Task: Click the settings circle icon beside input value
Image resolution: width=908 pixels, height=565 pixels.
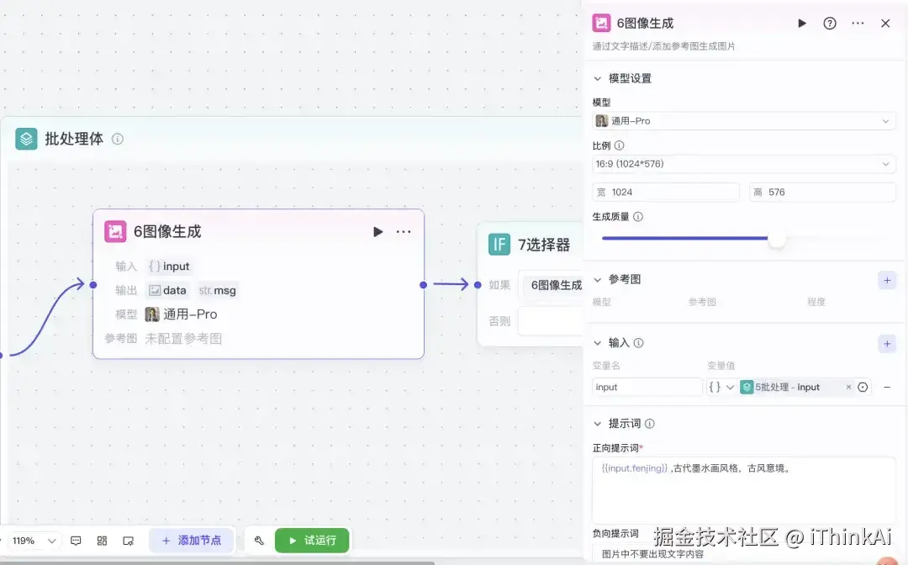Action: click(863, 388)
